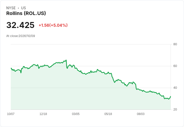This screenshot has height=127, width=184.
Task: Click the chart line's final endpoint
Action: [x=170, y=96]
